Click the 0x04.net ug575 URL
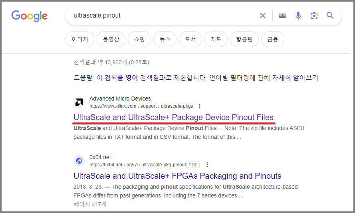 138,165
